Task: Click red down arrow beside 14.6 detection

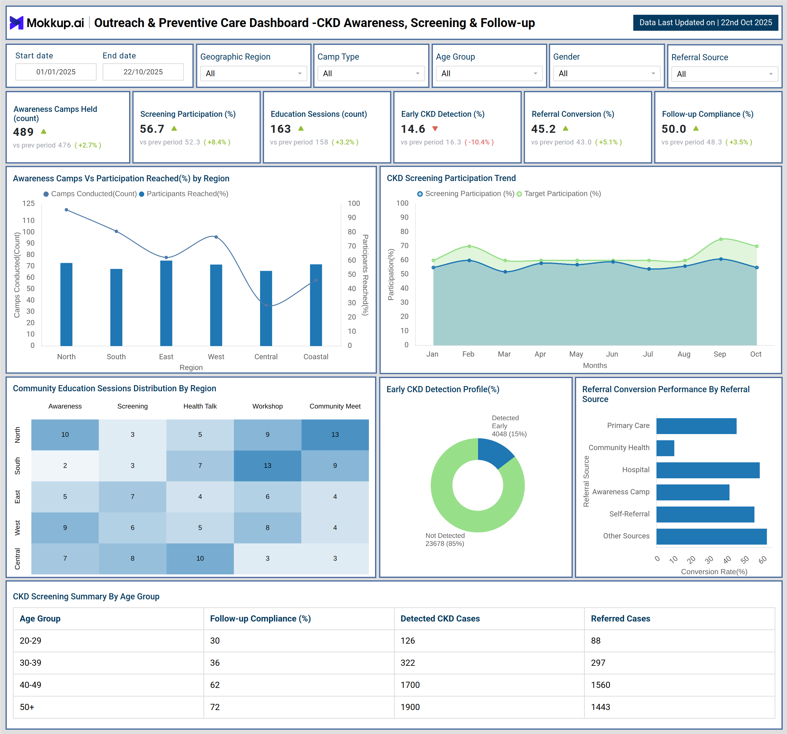Action: 435,128
